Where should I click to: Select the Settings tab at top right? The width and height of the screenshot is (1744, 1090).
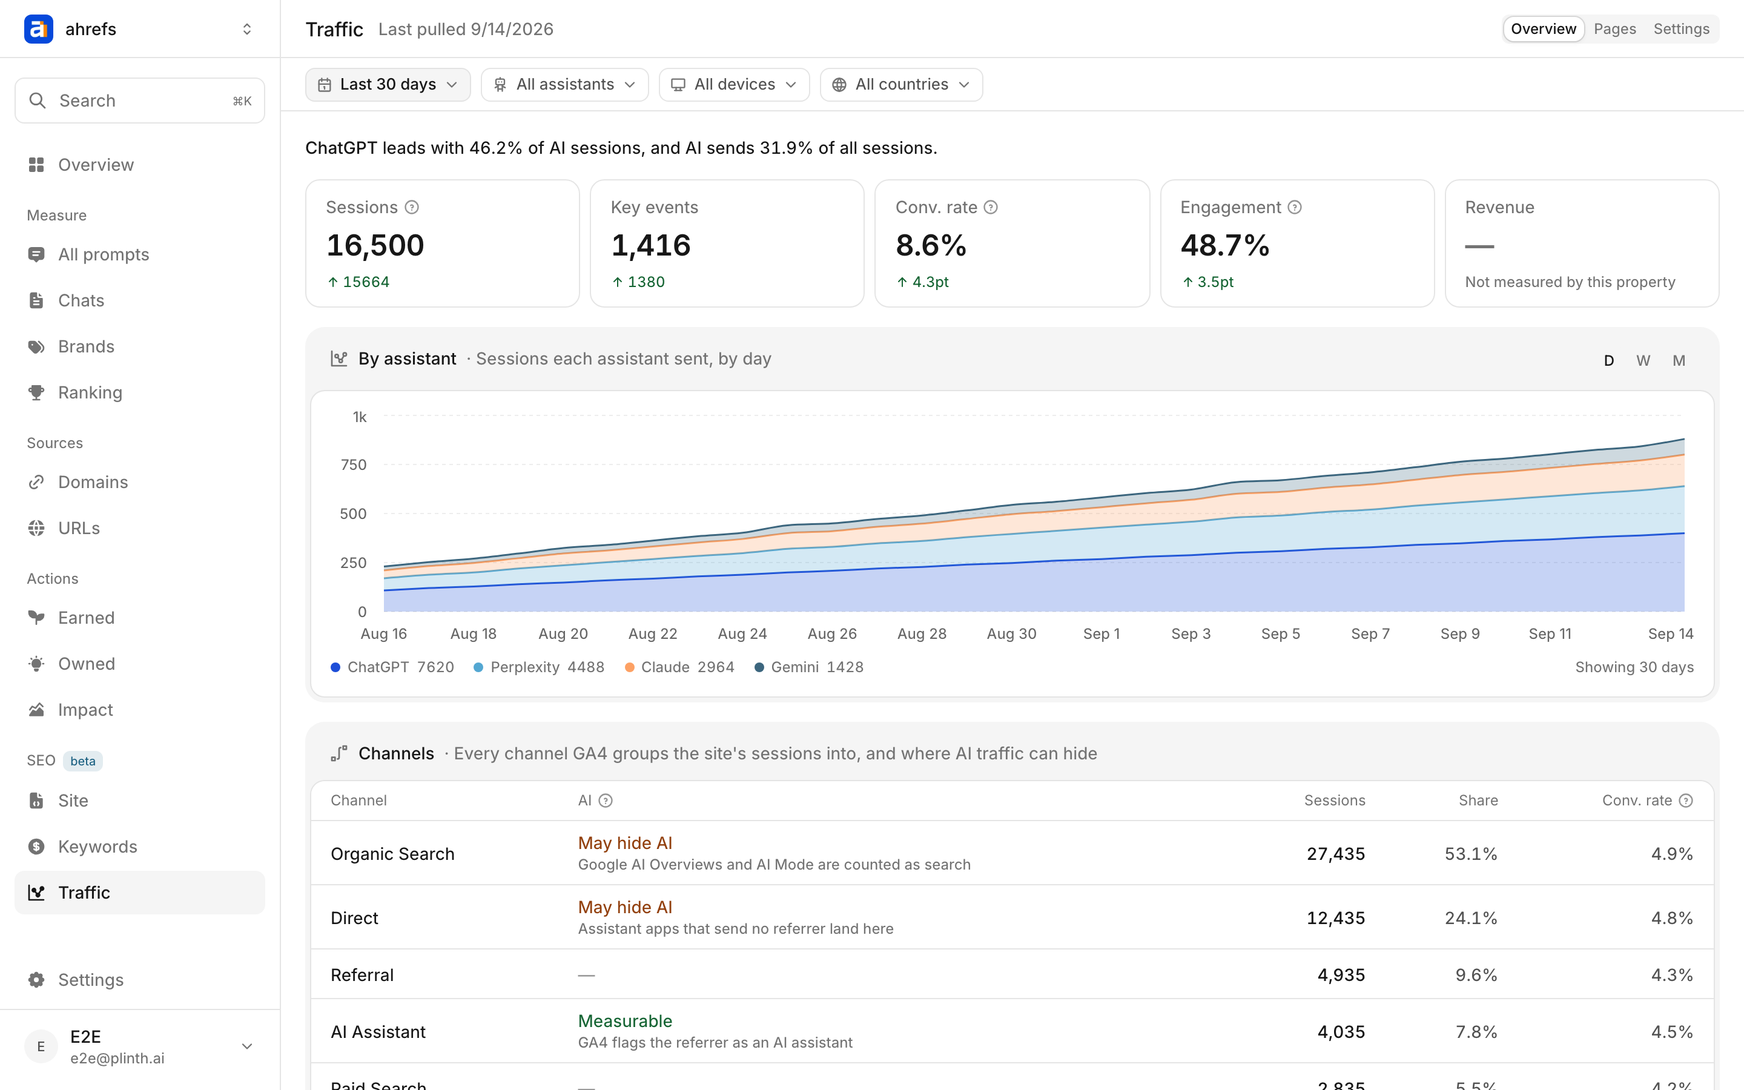point(1681,29)
